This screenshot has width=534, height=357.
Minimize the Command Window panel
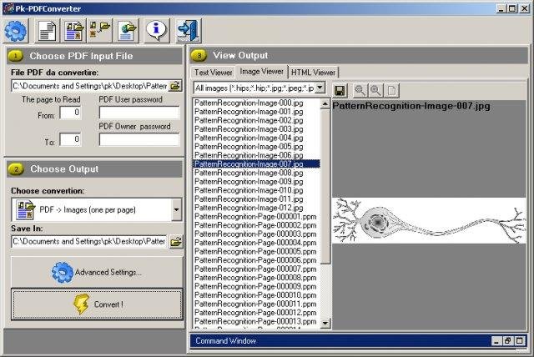[x=496, y=340]
